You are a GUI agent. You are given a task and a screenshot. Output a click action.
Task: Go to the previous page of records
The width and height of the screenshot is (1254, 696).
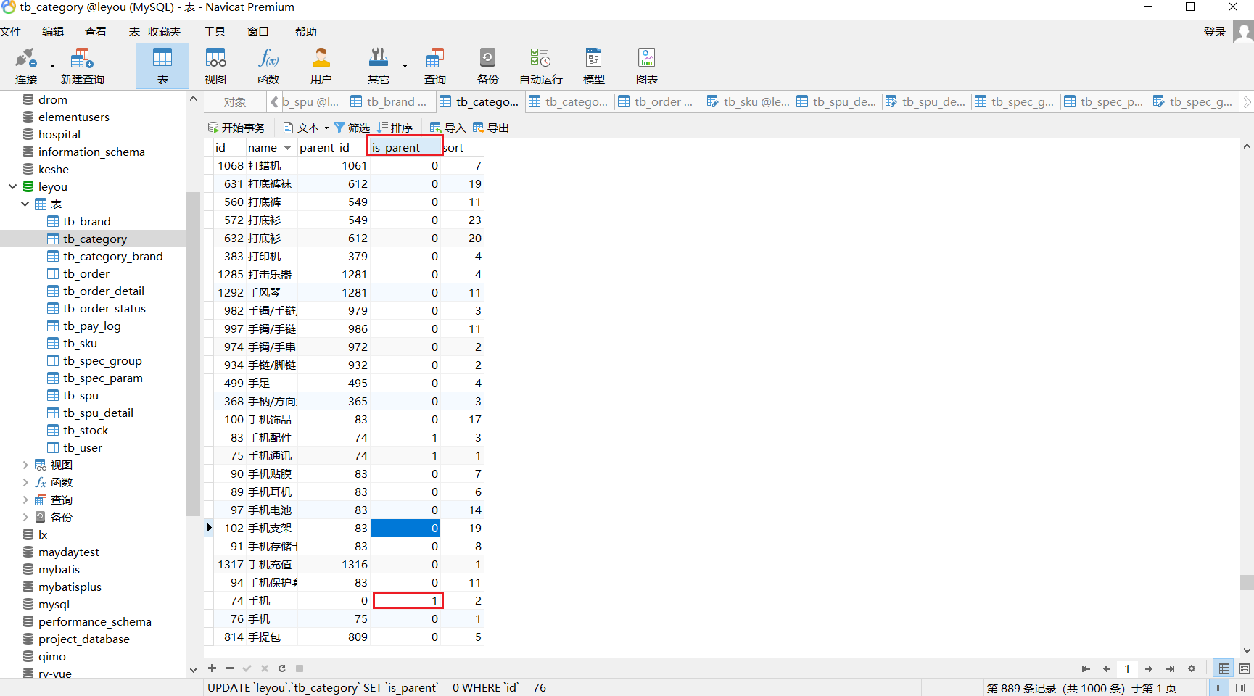1107,668
